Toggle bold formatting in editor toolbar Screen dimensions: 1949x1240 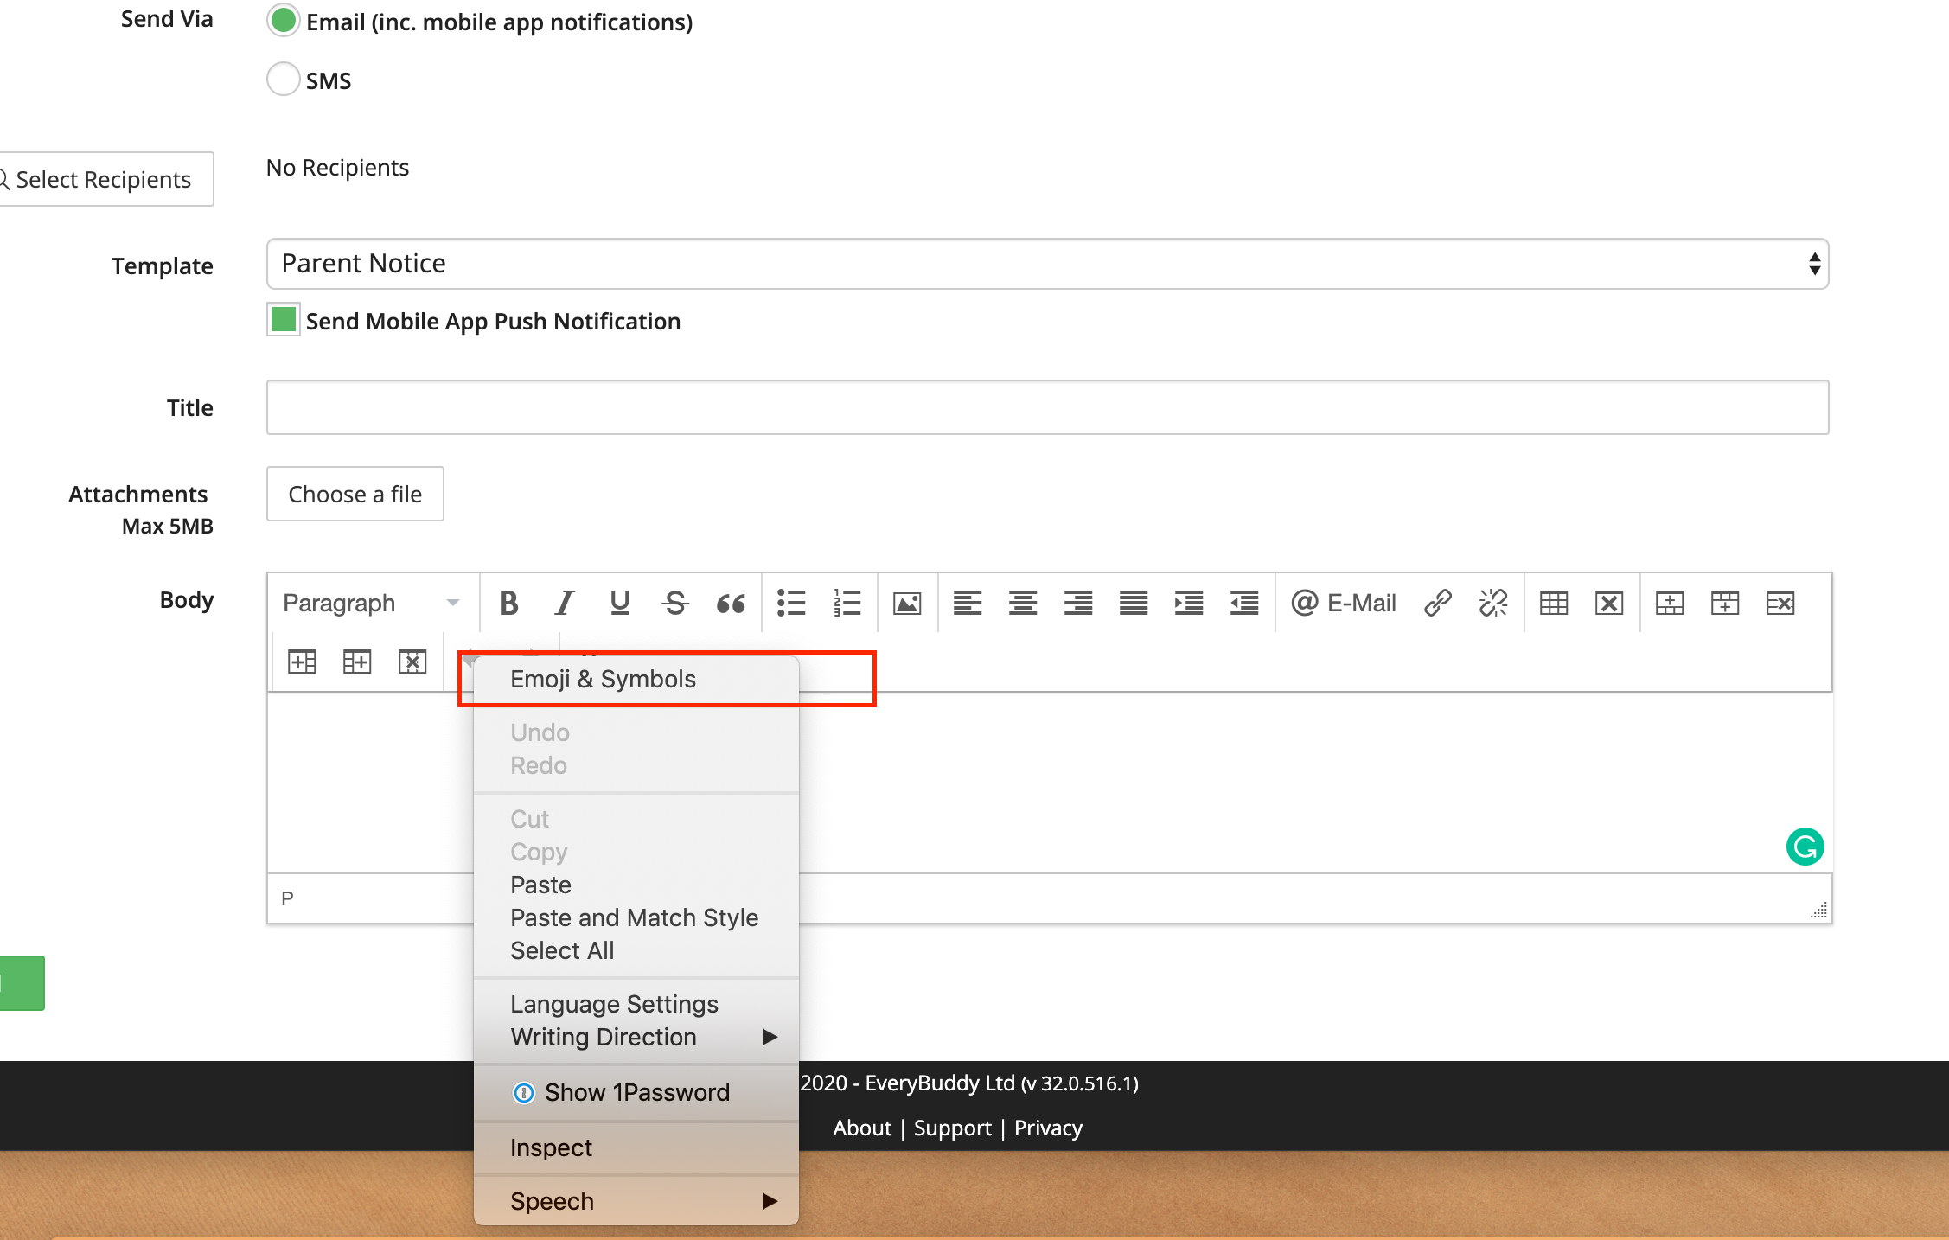point(508,603)
